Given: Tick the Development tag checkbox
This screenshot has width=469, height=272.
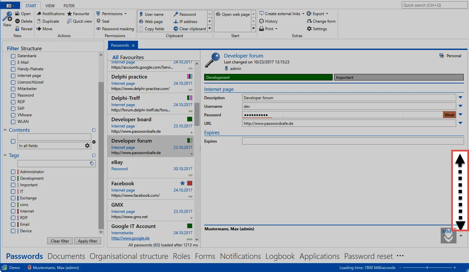Looking at the screenshot, I should (x=13, y=178).
